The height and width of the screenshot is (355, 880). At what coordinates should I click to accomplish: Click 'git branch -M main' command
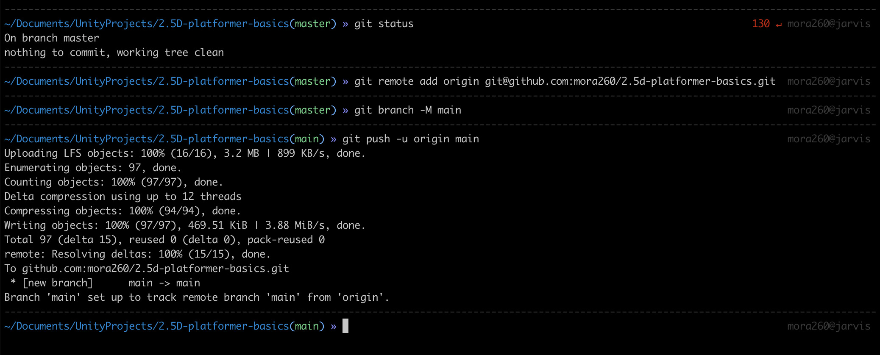(x=407, y=110)
